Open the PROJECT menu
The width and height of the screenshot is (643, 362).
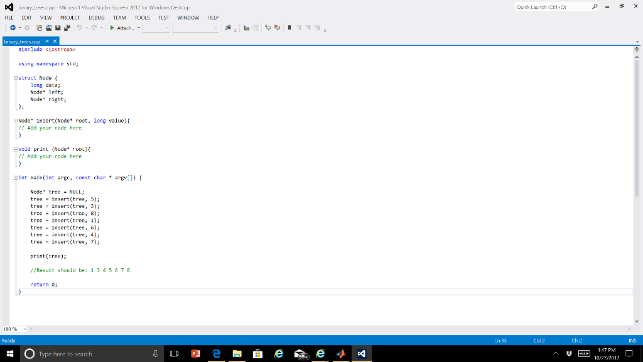click(x=70, y=18)
